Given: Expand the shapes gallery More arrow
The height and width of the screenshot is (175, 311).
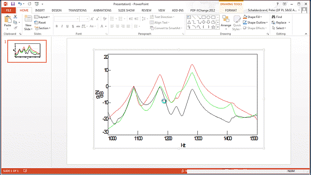Looking at the screenshot, I should point(218,27).
